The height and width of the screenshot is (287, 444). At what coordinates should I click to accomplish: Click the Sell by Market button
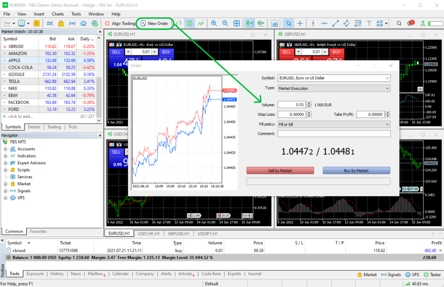click(280, 170)
